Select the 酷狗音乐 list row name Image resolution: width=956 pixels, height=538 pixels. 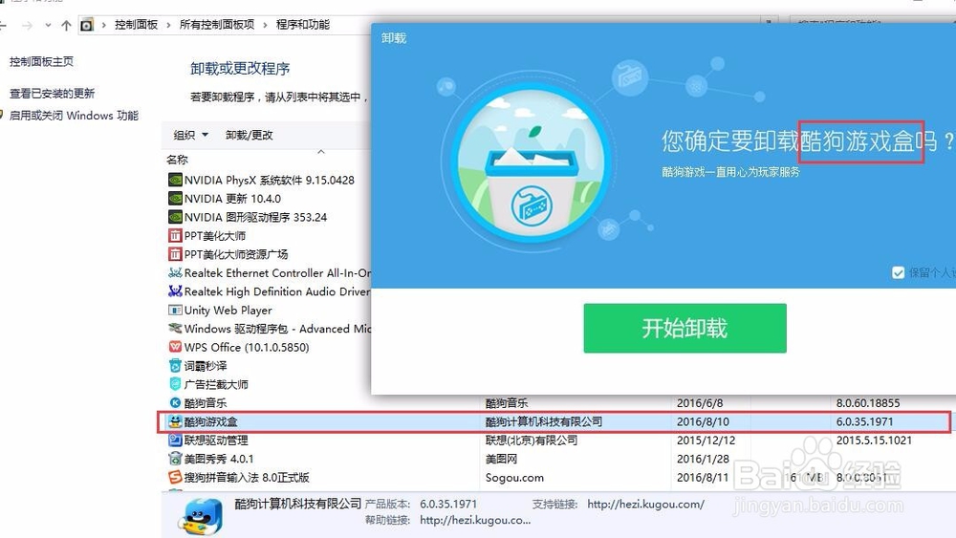coord(206,402)
